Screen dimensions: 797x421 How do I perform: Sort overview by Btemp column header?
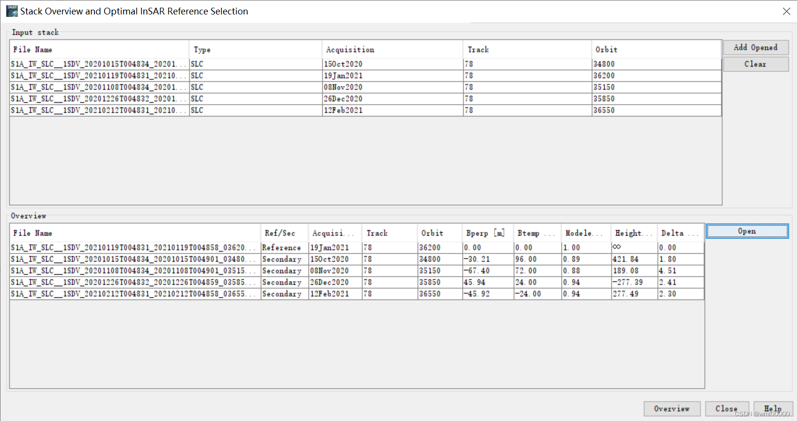coord(537,233)
